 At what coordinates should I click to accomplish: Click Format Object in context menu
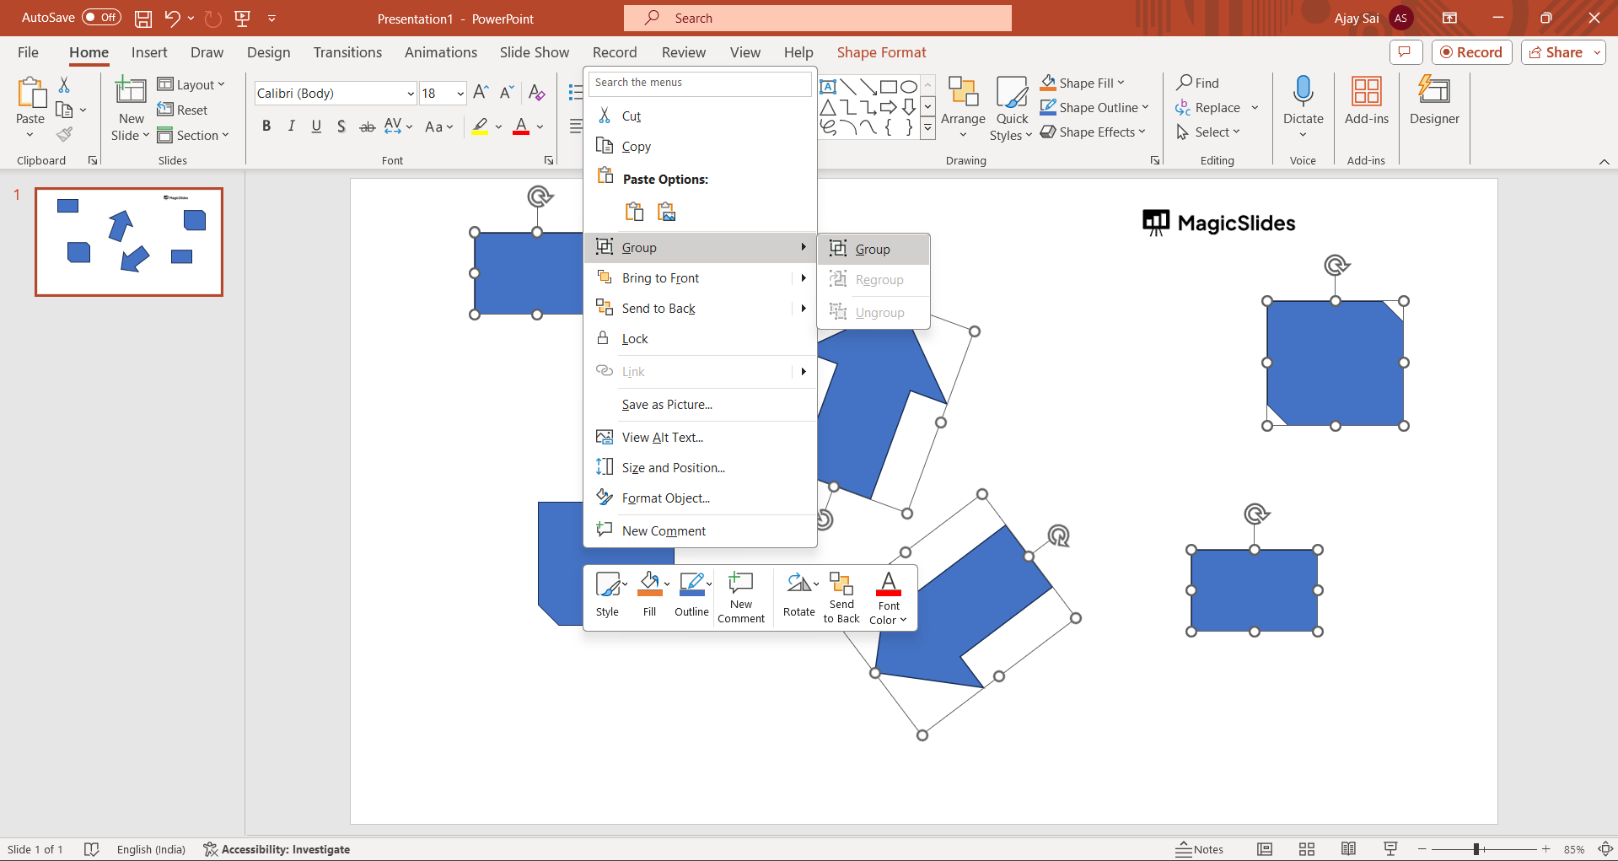[665, 498]
